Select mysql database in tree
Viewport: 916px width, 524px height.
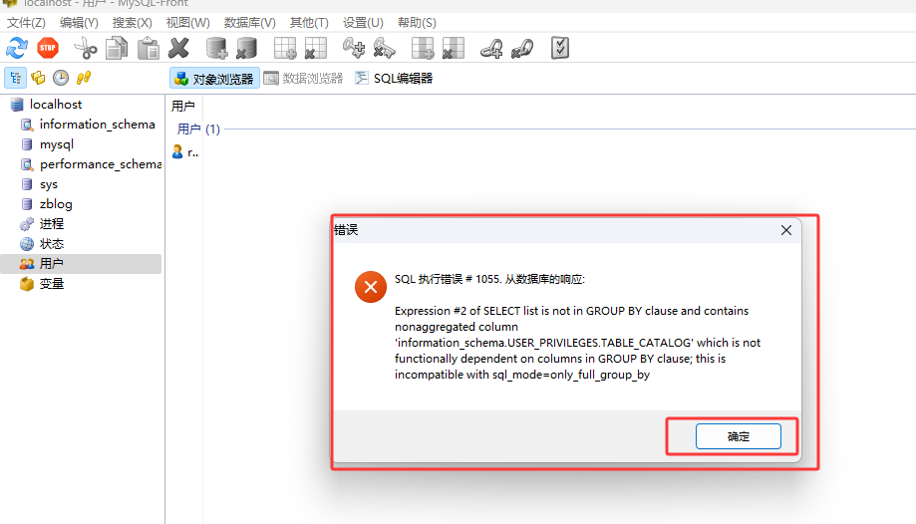tap(56, 144)
